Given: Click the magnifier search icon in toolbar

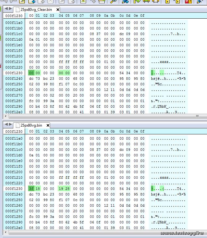Looking at the screenshot, I should (x=114, y=2).
